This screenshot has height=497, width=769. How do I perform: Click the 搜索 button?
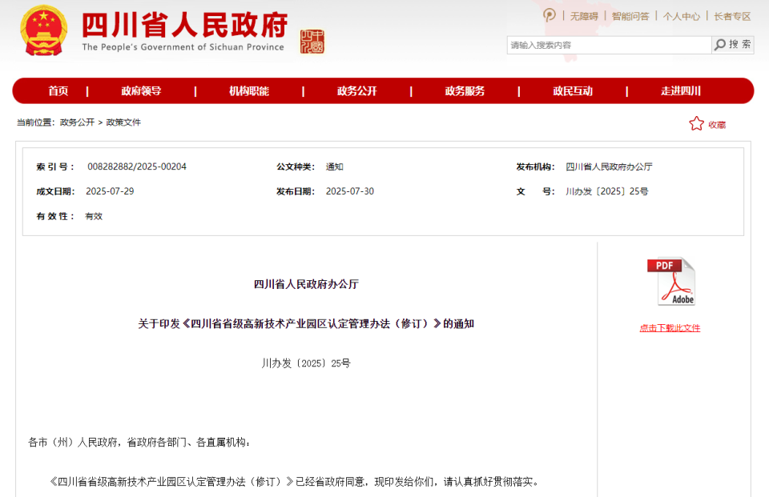(x=733, y=45)
